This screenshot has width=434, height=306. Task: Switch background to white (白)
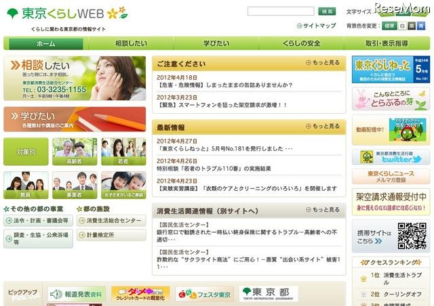(402, 26)
